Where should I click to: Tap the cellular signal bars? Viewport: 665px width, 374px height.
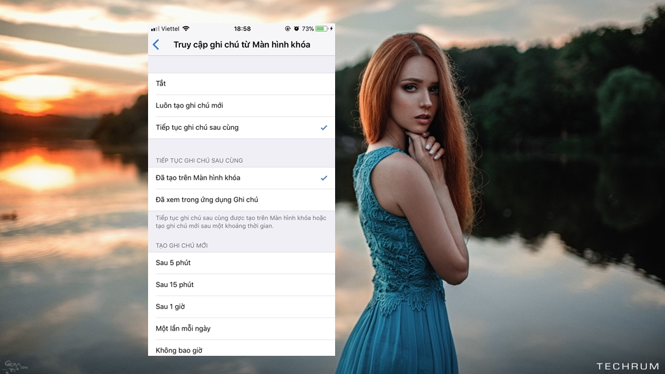pyautogui.click(x=155, y=29)
